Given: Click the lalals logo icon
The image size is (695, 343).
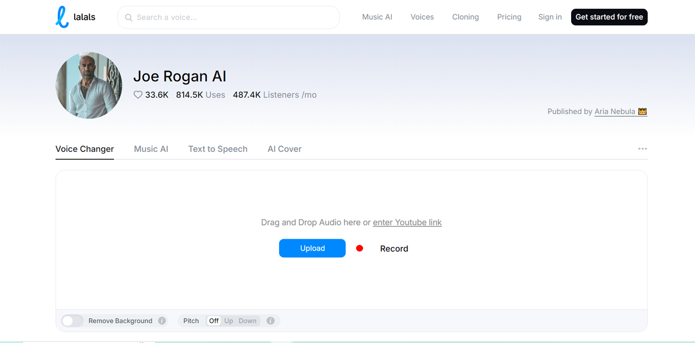Looking at the screenshot, I should [x=62, y=17].
